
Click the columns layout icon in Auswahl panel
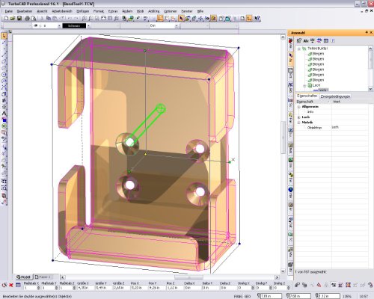coord(326,40)
